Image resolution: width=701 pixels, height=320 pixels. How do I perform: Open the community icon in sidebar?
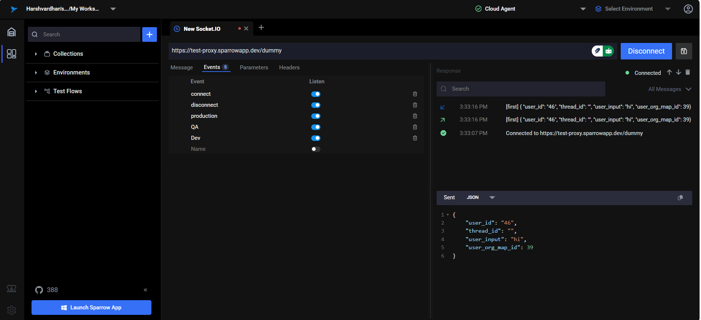[x=12, y=289]
